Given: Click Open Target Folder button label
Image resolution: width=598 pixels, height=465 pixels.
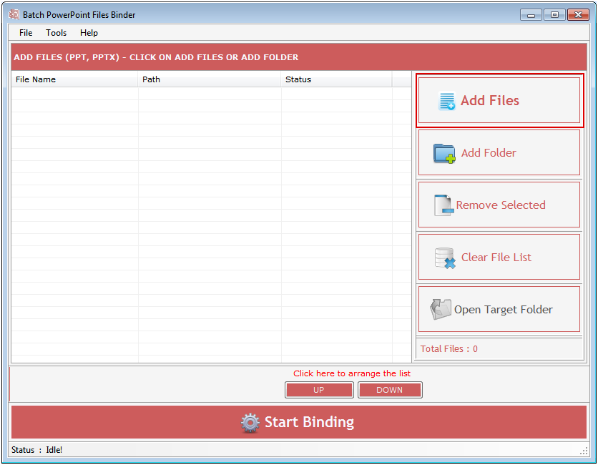Looking at the screenshot, I should click(504, 310).
